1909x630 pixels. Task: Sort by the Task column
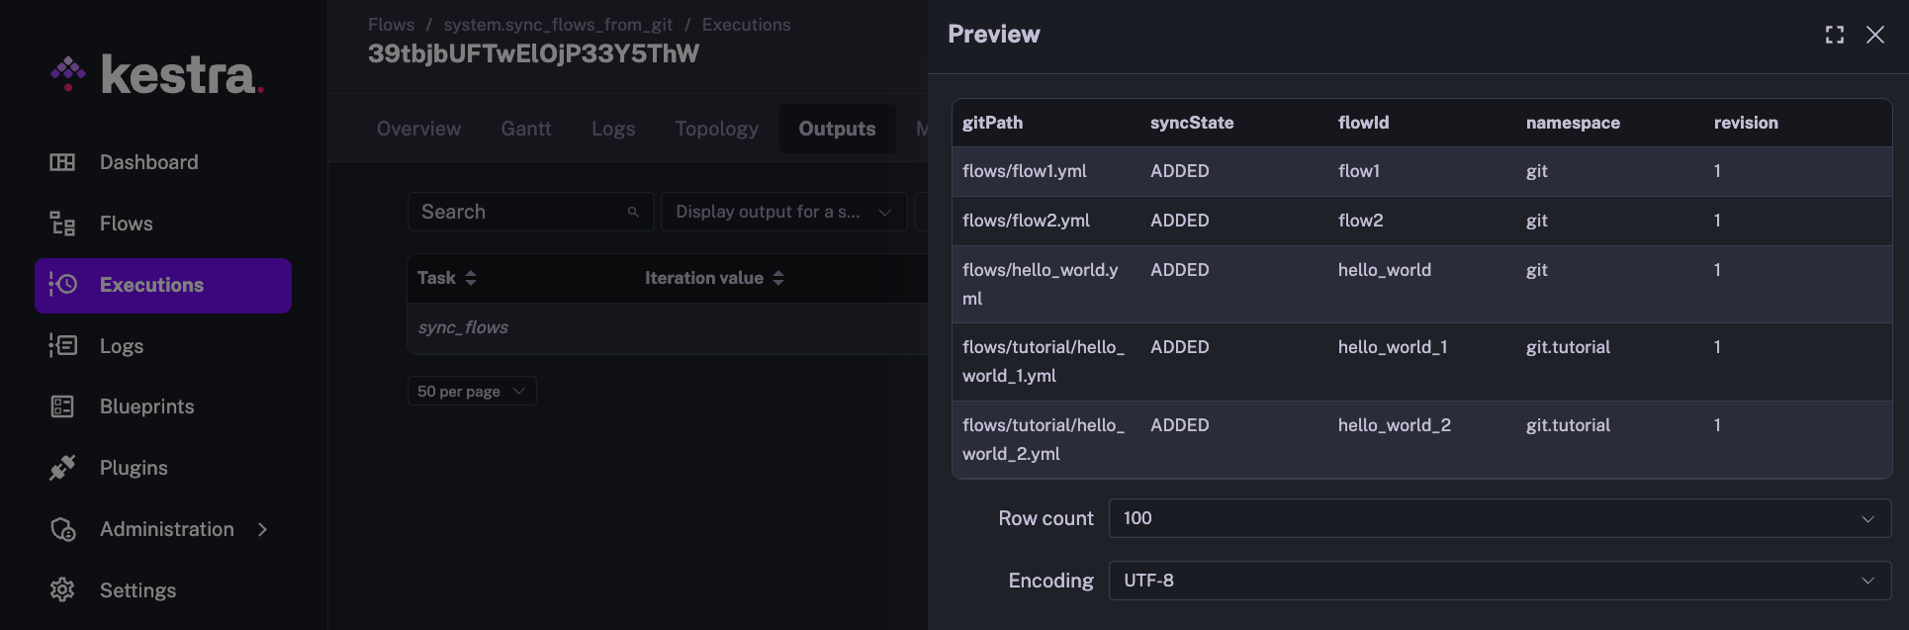tap(471, 278)
